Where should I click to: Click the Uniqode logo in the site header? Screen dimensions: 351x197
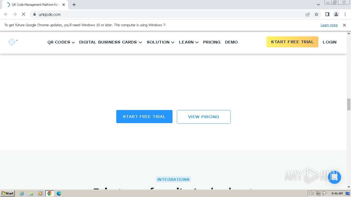tap(13, 42)
